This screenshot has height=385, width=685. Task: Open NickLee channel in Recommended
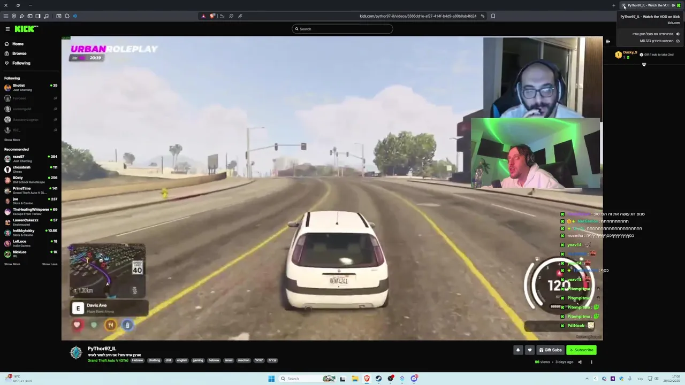[x=31, y=253]
